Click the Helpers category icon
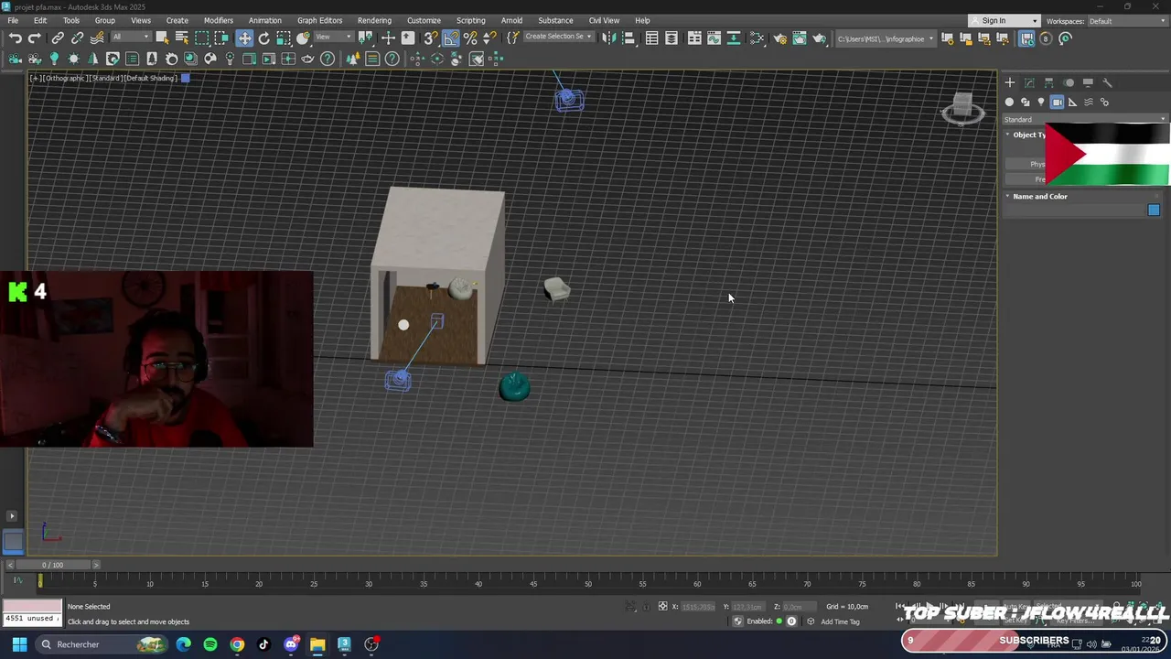 point(1073,103)
